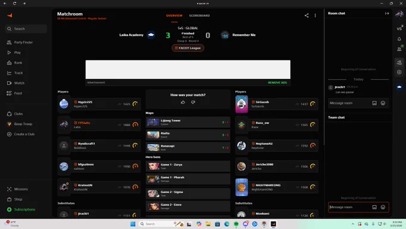Select the Game 2 Emre hero ban
Screen dimensions: 406x229
tap(187, 206)
